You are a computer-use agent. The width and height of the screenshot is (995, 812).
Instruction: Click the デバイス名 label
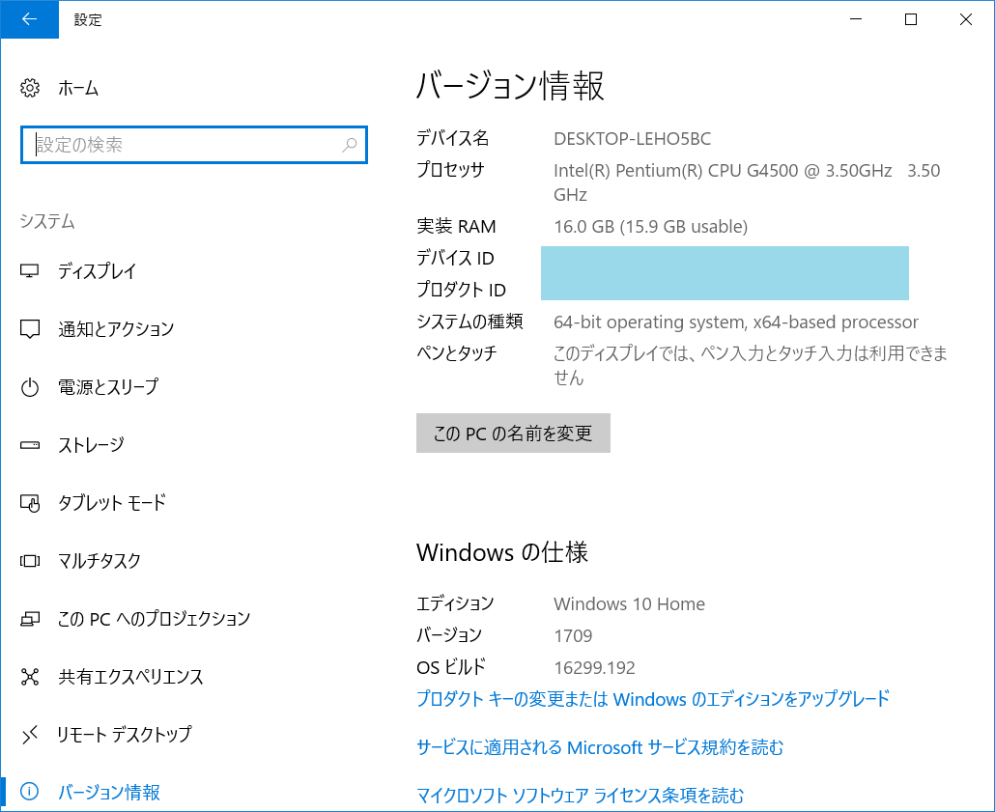click(x=452, y=138)
